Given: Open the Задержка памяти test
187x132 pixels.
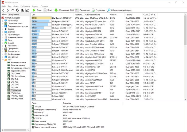Looking at the screenshot, I should 17,71.
